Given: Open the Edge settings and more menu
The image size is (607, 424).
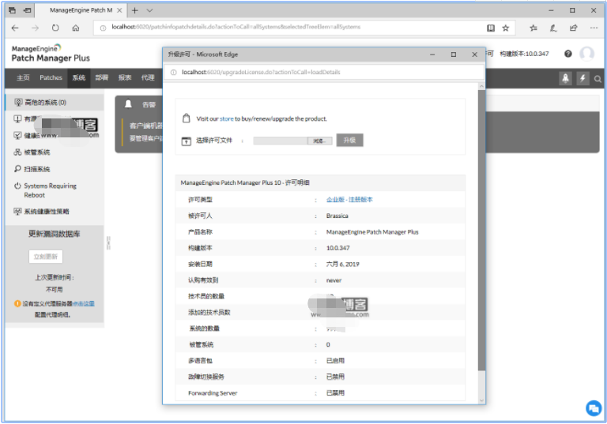Looking at the screenshot, I should (594, 28).
